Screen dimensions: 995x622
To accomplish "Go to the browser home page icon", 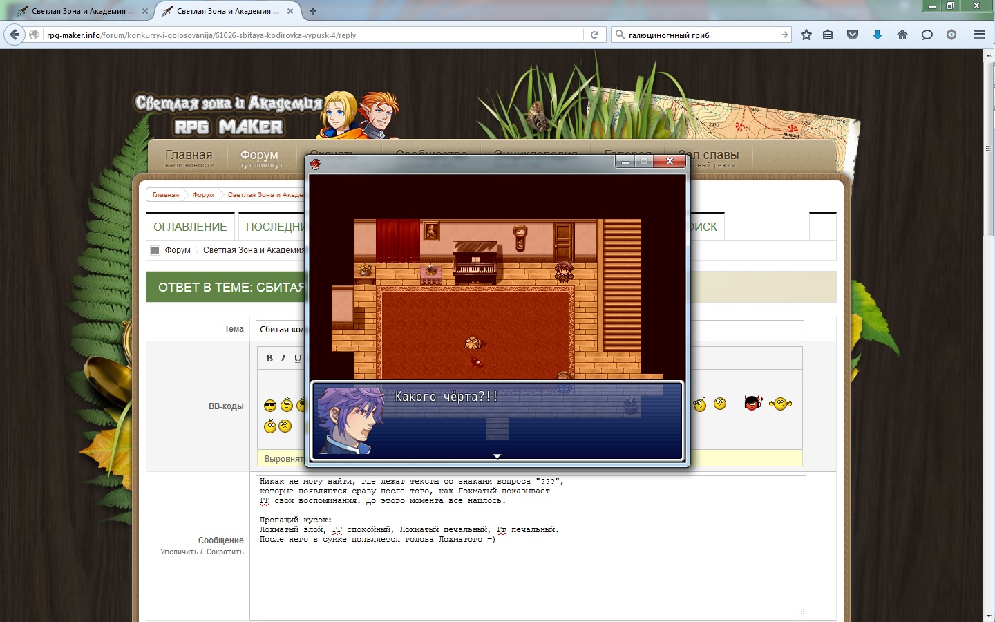I will pyautogui.click(x=902, y=35).
